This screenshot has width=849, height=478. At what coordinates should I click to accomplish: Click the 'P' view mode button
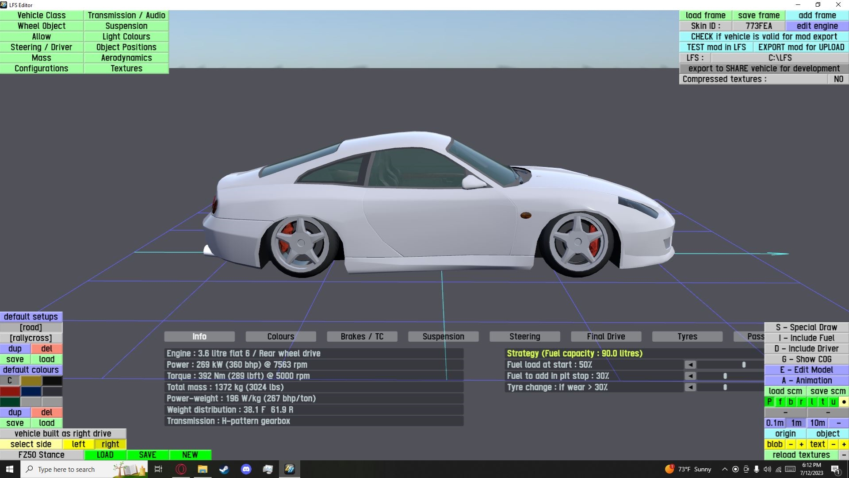tap(769, 402)
